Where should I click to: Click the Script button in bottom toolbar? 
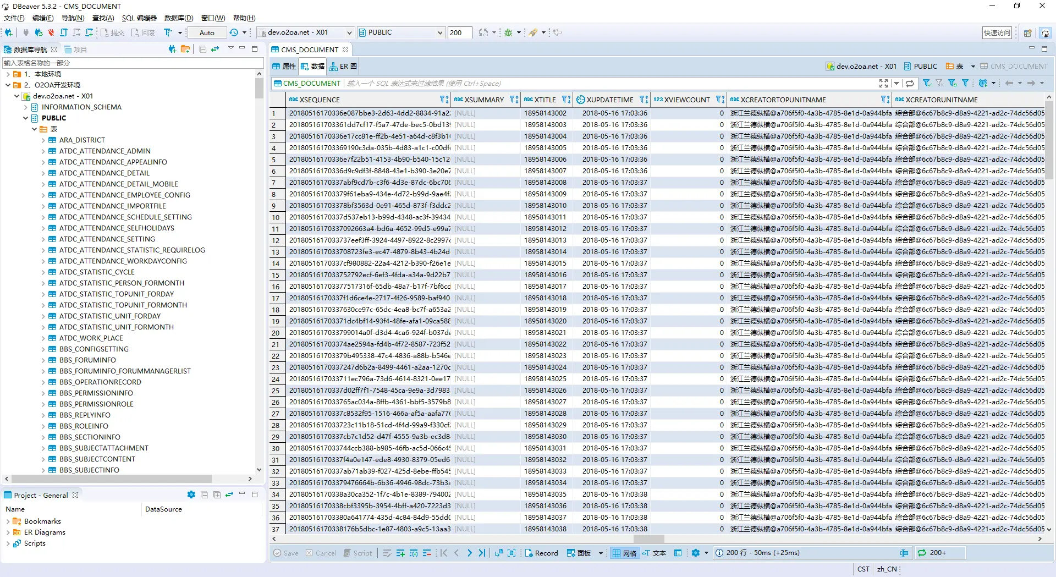click(358, 553)
